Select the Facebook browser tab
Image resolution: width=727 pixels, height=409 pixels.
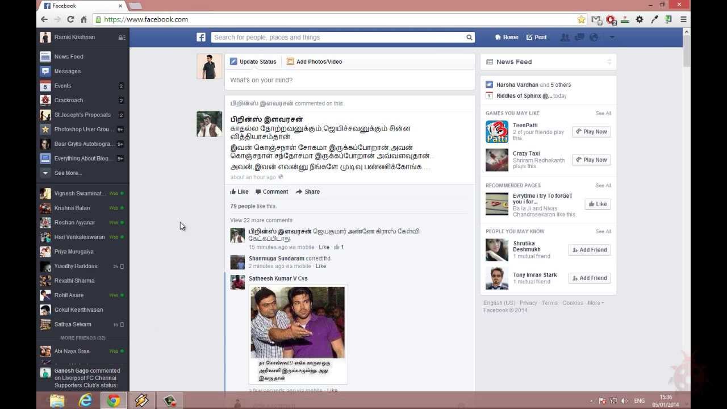click(x=82, y=6)
